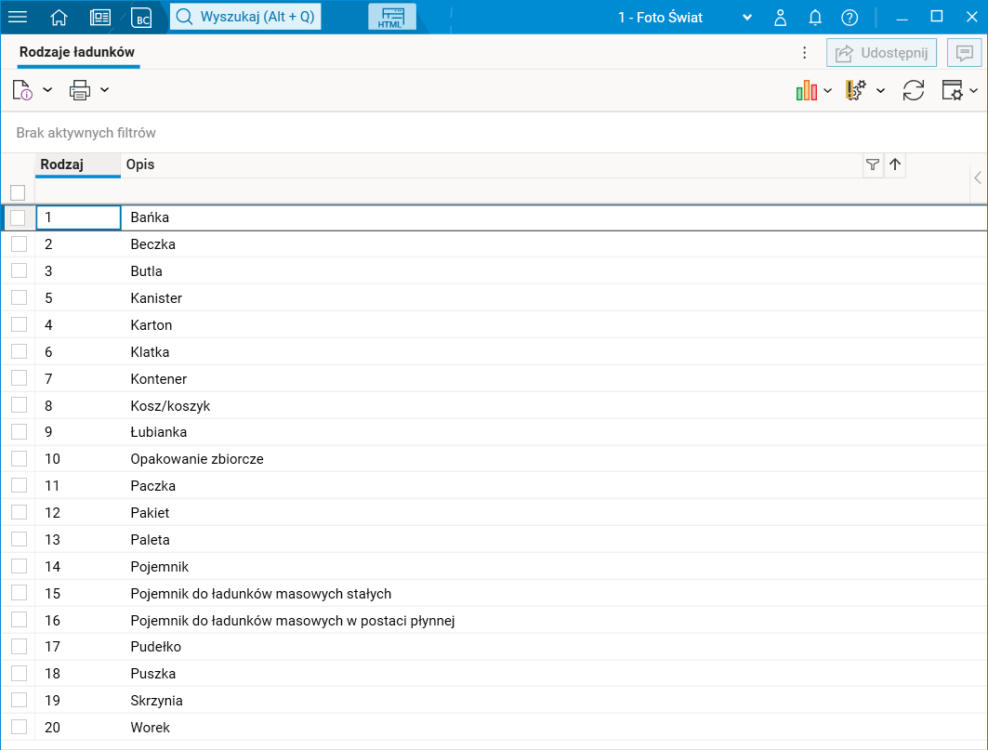Click the Wyszukaj search field
Viewport: 988px width, 750px height.
tap(245, 17)
